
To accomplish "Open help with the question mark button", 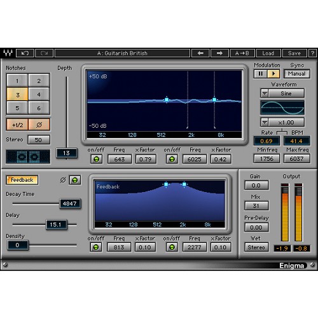I will click(312, 53).
